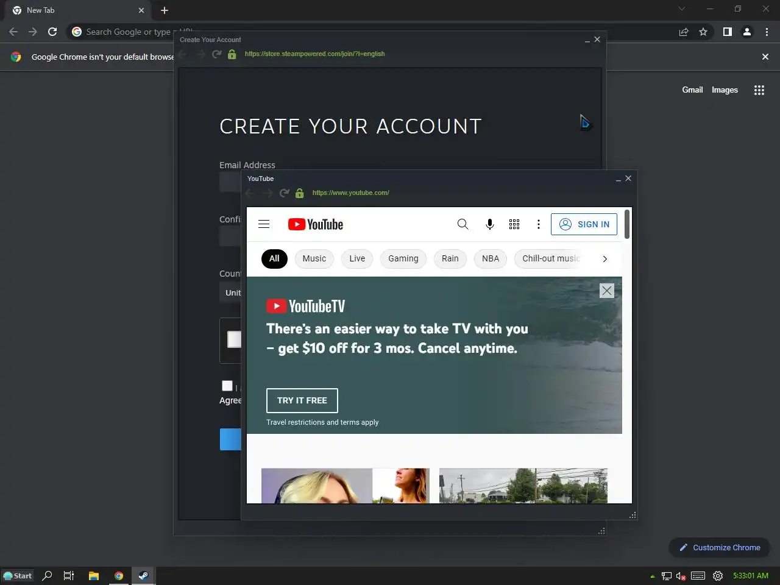Select the New Tab tab
The height and width of the screenshot is (585, 780).
(79, 10)
